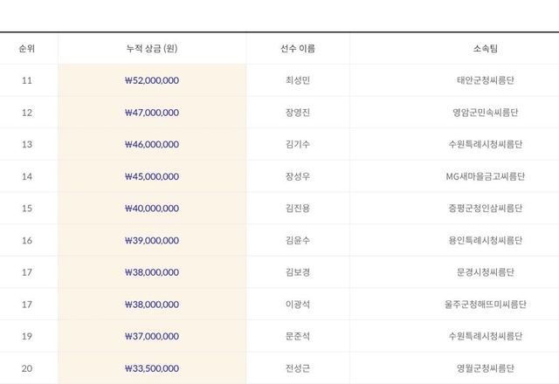
Task: Select rank number 15 cell
Action: click(27, 209)
